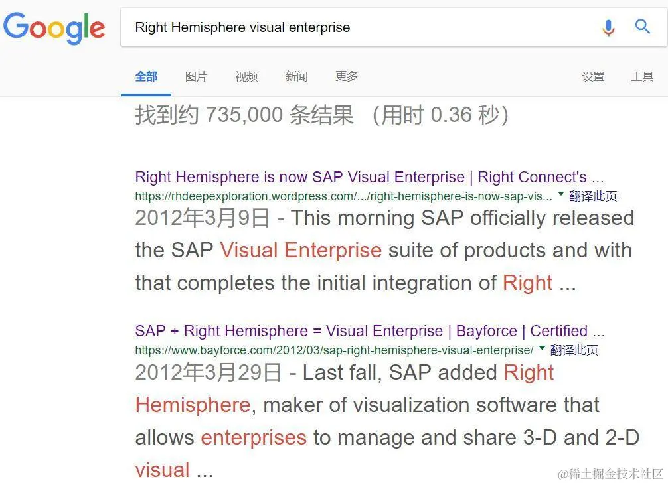The image size is (668, 485).
Task: Switch to the 新闻 tab
Action: click(296, 76)
